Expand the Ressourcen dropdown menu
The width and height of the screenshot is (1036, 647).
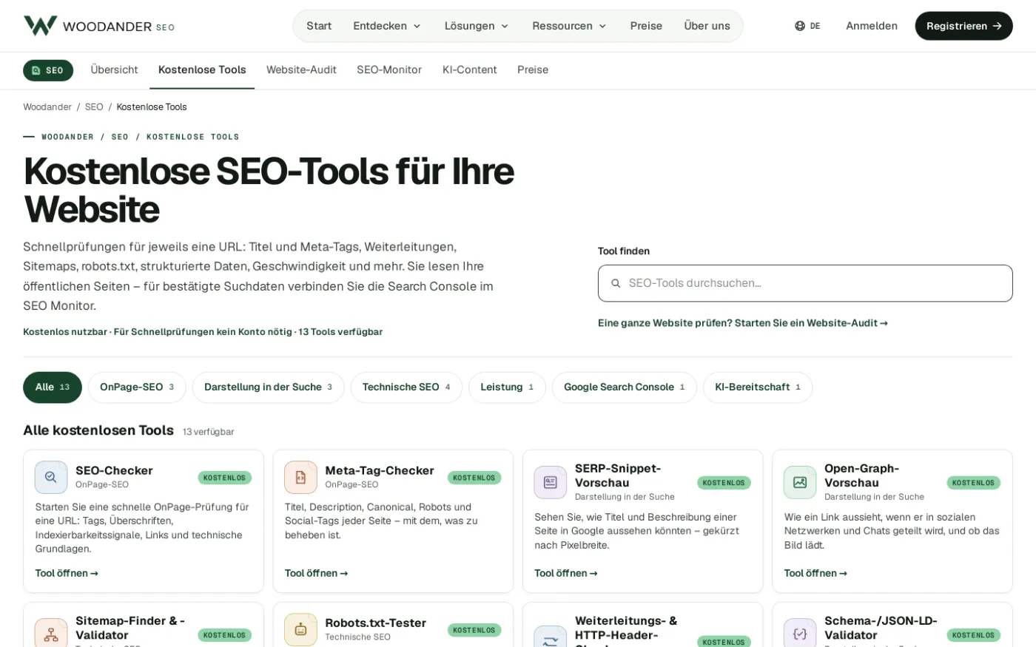[569, 26]
